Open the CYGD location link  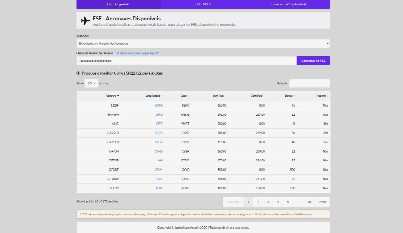(159, 142)
